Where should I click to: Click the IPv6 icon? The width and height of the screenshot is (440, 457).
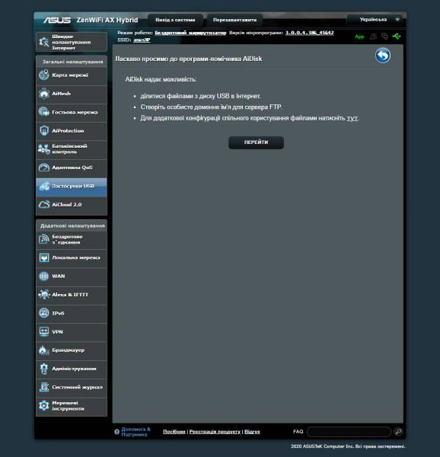coord(44,313)
